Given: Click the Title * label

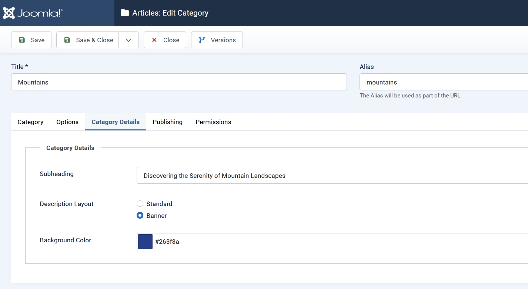Looking at the screenshot, I should (x=20, y=67).
